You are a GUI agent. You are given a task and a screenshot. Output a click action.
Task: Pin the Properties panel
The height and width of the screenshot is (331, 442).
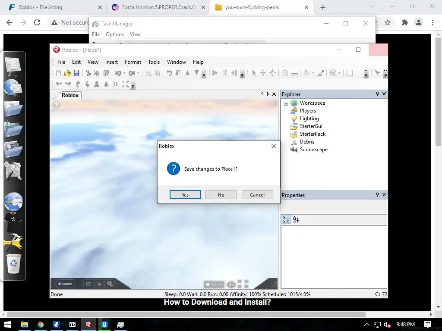tap(377, 194)
